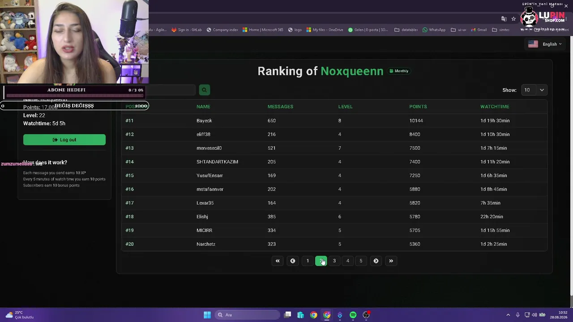Show hidden system tray icons

508,315
